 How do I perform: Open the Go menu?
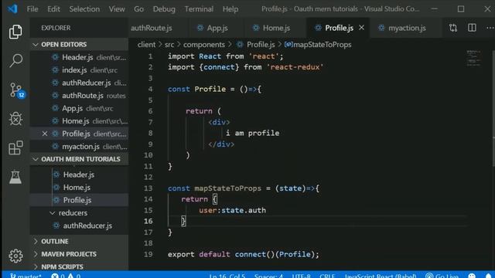click(x=138, y=8)
